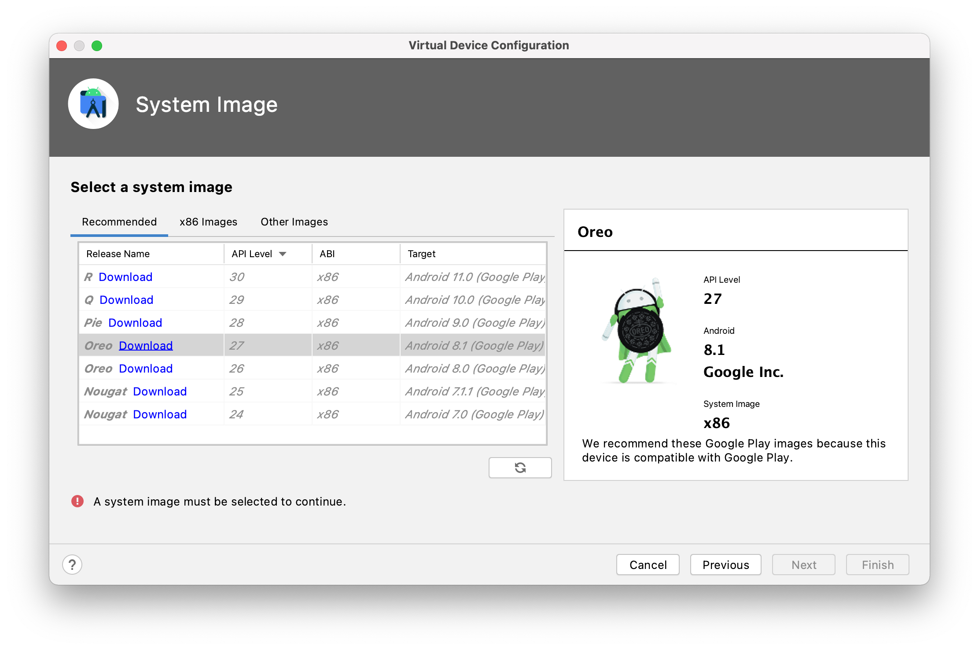The image size is (979, 650).
Task: Download the R API 30 image
Action: click(125, 277)
